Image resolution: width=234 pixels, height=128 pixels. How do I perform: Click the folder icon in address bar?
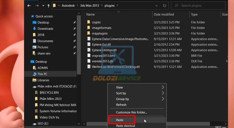coord(54,5)
